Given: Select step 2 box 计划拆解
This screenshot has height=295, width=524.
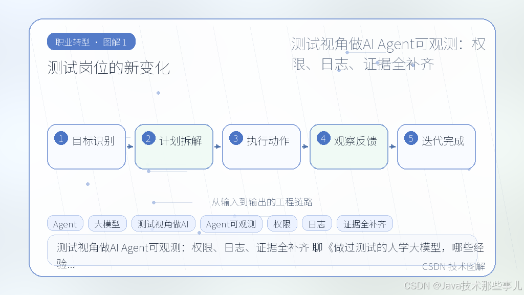Looking at the screenshot, I should point(174,147).
